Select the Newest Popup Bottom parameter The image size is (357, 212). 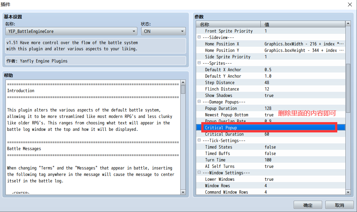pos(271,115)
